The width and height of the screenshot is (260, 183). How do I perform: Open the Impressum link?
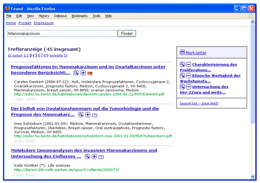click(x=44, y=23)
